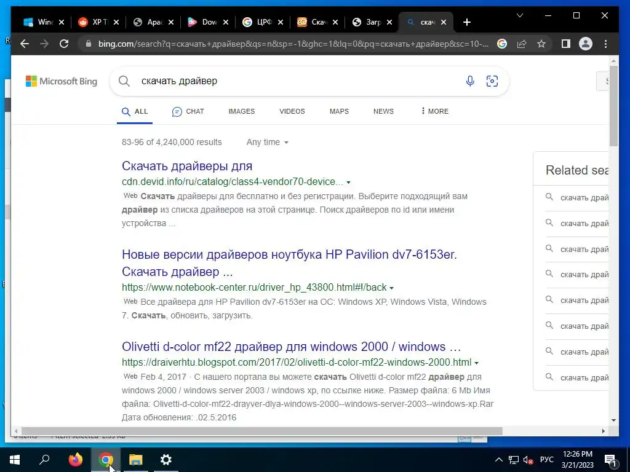Open Google Translate icon in address bar
The image size is (630, 472).
tap(502, 44)
